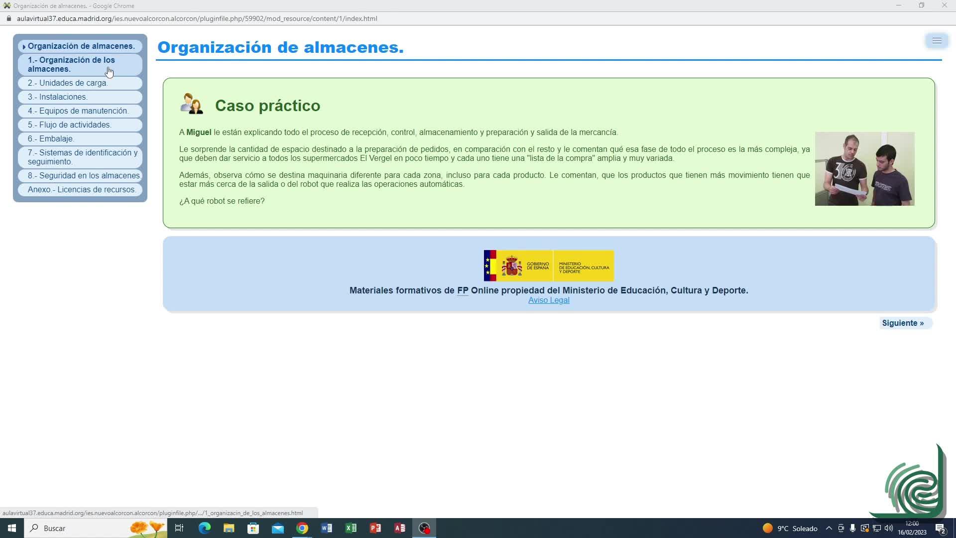Show hidden system tray icons chevron
The width and height of the screenshot is (956, 538).
[829, 528]
